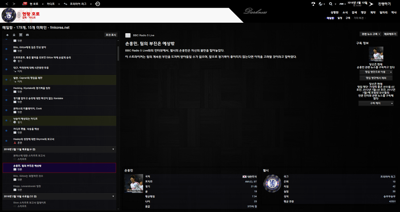Select the Stow 스카우트 보고서 업데이트 item
400x212 pixels.
(x=59, y=204)
